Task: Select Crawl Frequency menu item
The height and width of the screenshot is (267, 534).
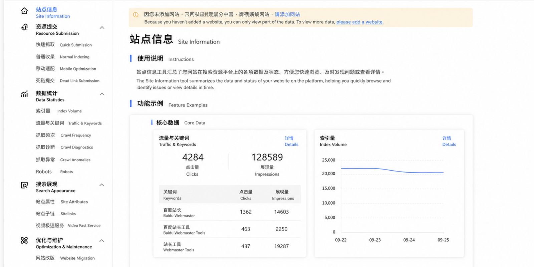Action: [63, 135]
